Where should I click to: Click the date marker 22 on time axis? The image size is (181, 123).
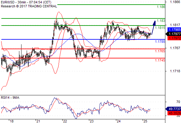tap(65, 121)
